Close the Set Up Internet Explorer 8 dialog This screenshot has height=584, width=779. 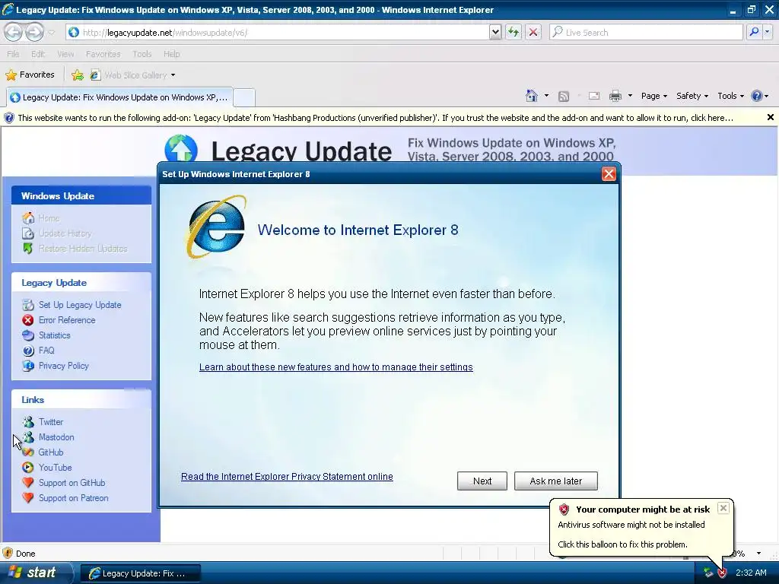(609, 174)
